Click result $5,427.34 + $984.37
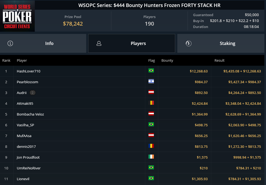Screen dimensions: 266x185 [x=245, y=82]
